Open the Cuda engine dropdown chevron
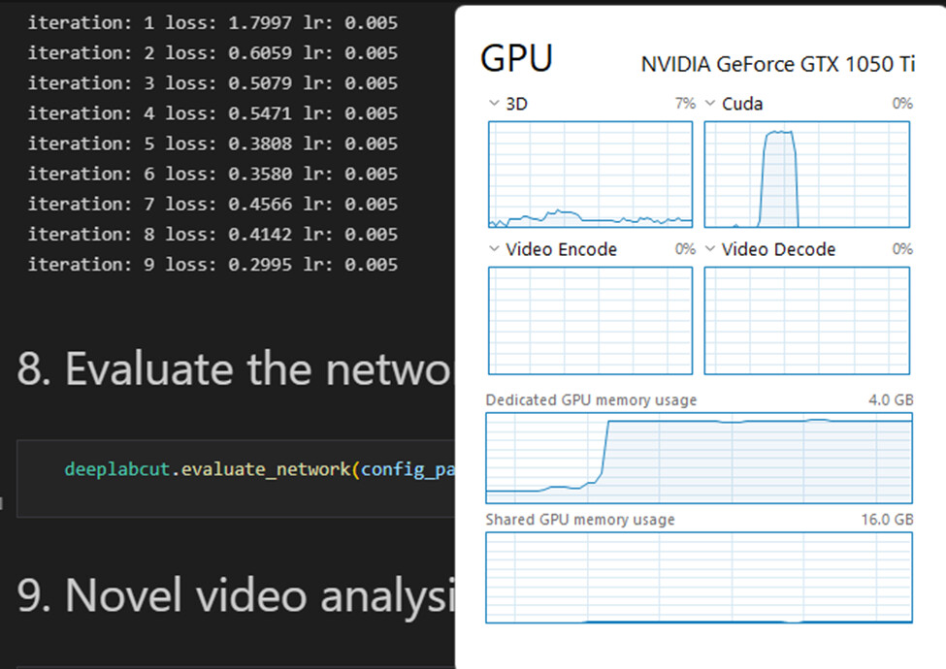The width and height of the screenshot is (946, 669). click(x=710, y=104)
